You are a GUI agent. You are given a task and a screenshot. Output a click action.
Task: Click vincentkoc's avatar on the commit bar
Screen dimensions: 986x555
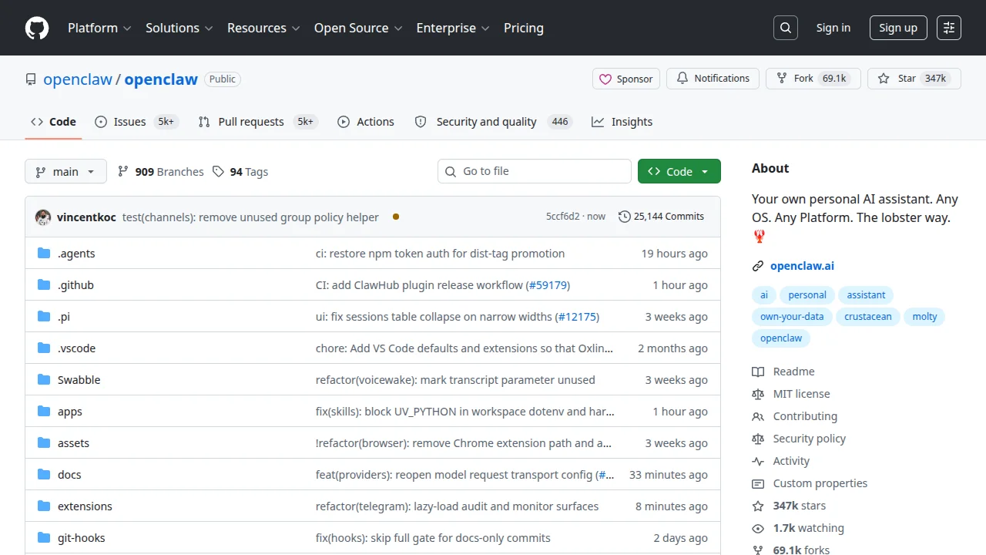point(43,217)
